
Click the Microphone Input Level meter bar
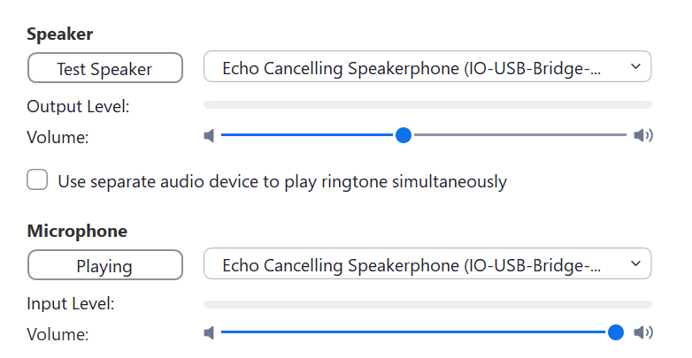427,304
